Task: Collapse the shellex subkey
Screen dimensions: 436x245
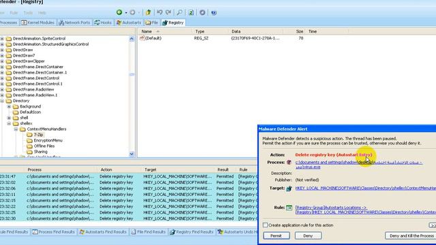Action: (x=9, y=123)
